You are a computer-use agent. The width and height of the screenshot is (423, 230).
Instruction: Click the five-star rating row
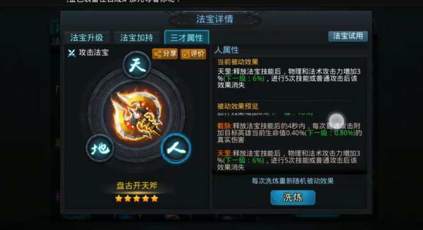click(137, 199)
